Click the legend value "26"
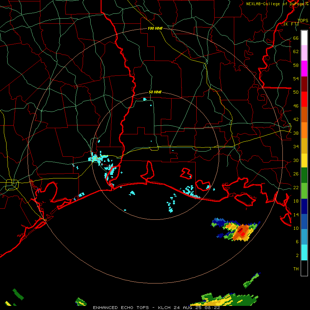 pos(296,174)
